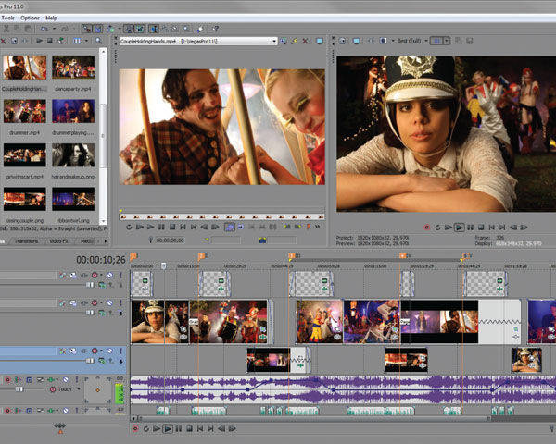Viewport: 556px width, 444px height.
Task: Click Play in the video preview window
Action: tap(460, 227)
